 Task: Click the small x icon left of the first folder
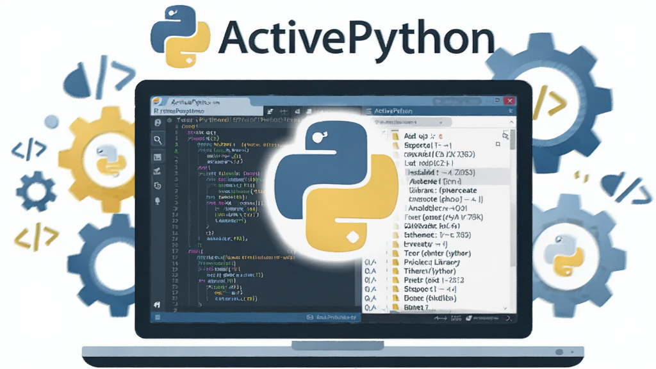point(384,133)
